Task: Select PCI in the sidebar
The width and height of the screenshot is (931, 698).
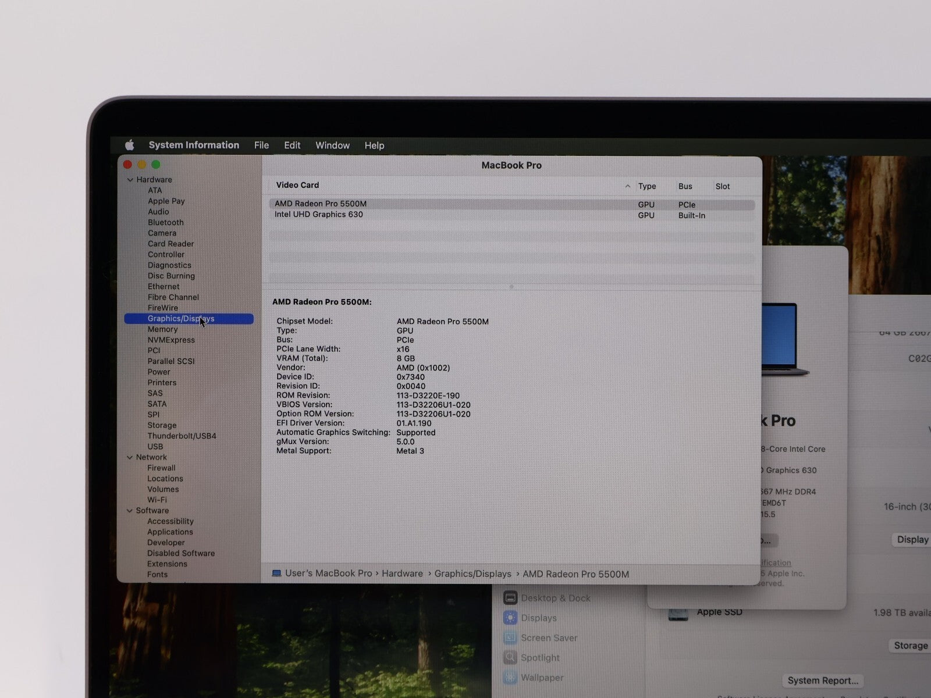Action: [x=154, y=350]
